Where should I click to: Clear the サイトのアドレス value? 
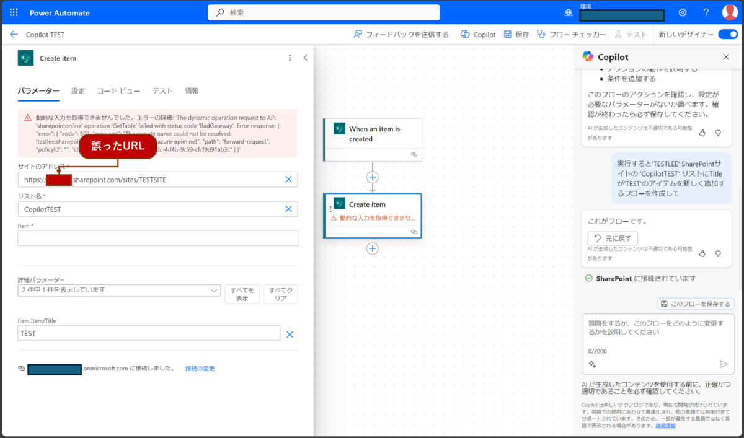coord(288,180)
